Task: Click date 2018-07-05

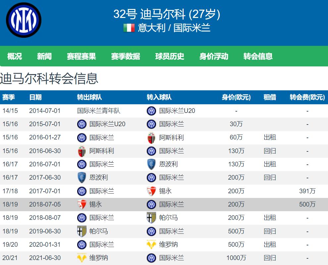Action: [45, 205]
